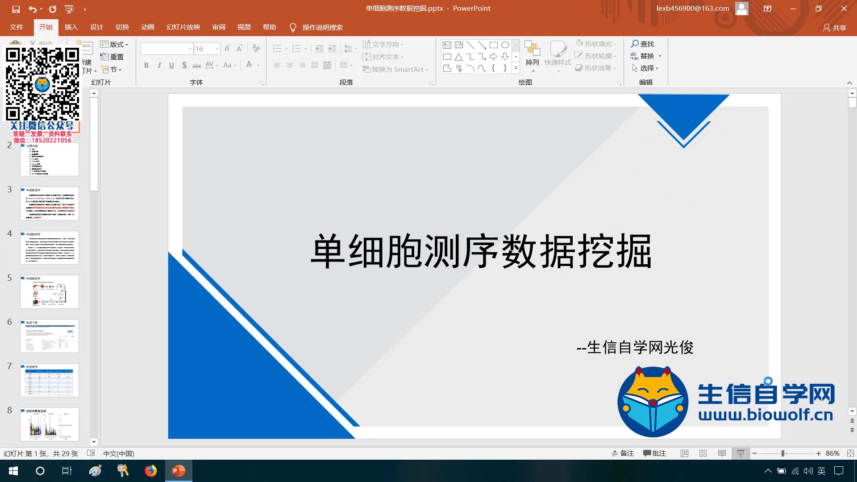Align text to the right
The width and height of the screenshot is (857, 482).
(302, 65)
